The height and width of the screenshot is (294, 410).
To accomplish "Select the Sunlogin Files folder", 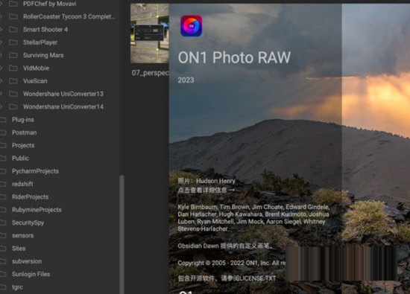I will click(x=31, y=274).
